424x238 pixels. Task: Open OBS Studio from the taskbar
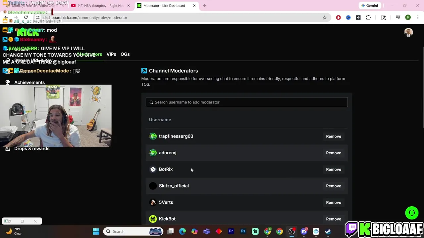pos(291,231)
